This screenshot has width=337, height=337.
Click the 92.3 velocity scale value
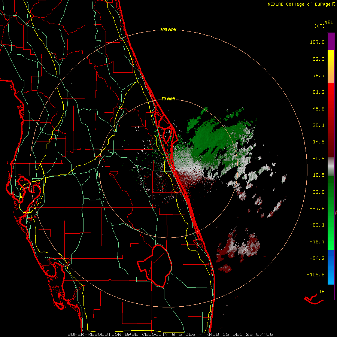tap(319, 59)
